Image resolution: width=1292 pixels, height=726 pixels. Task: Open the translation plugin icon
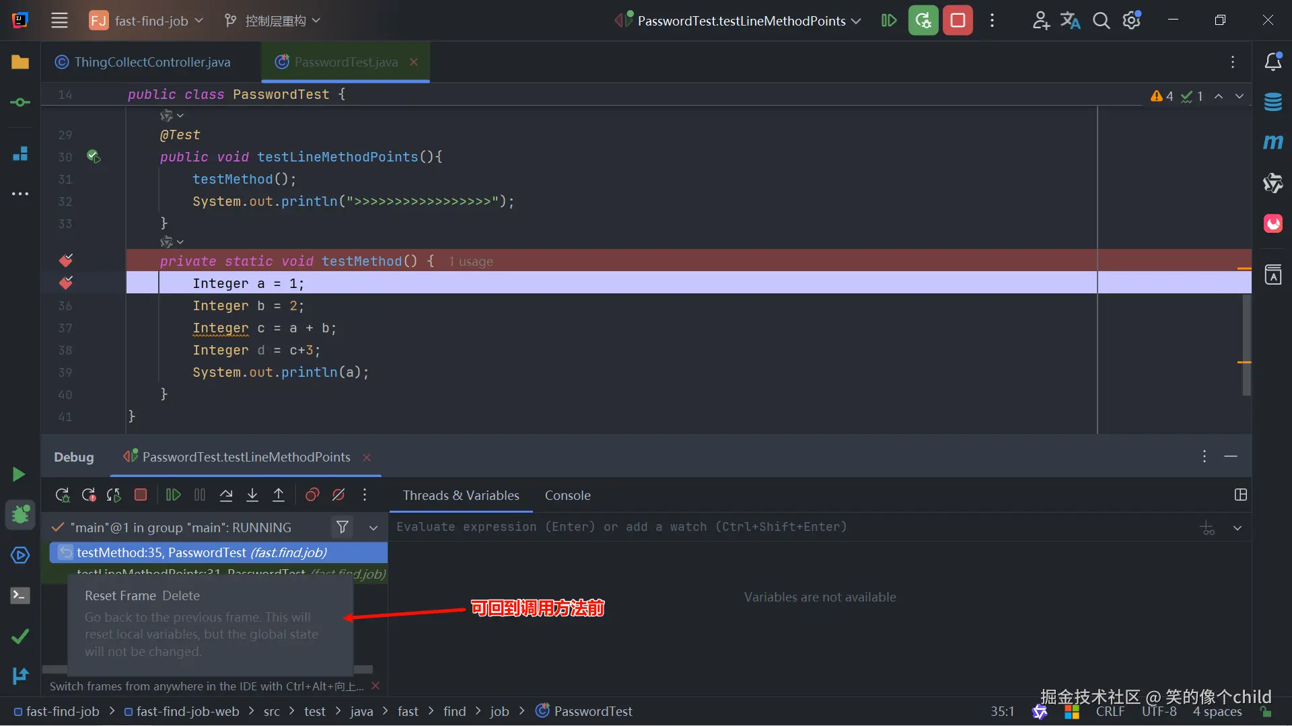(x=1070, y=20)
